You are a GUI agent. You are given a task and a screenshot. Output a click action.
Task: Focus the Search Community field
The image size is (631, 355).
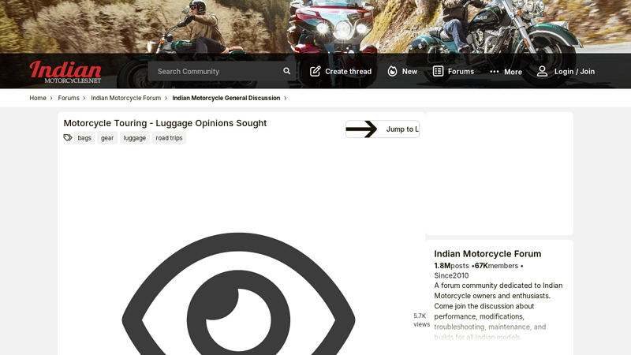pyautogui.click(x=218, y=71)
